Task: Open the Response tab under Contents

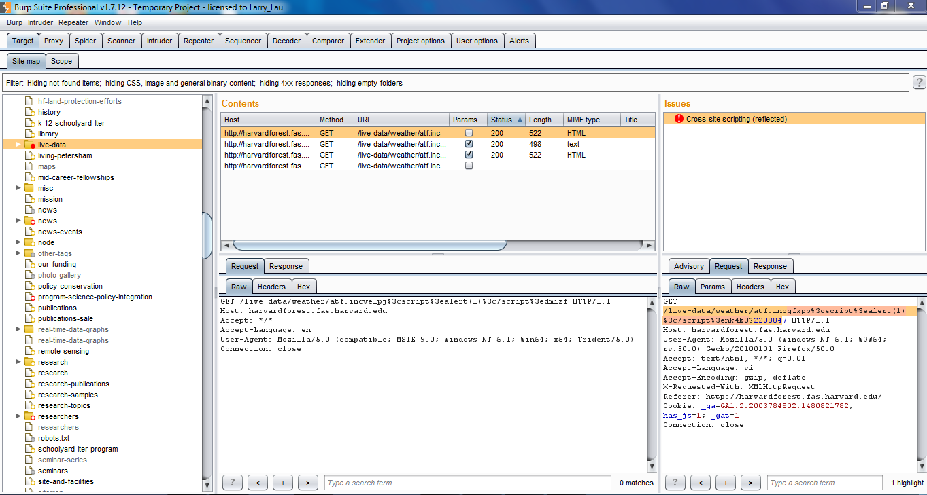Action: pyautogui.click(x=286, y=266)
